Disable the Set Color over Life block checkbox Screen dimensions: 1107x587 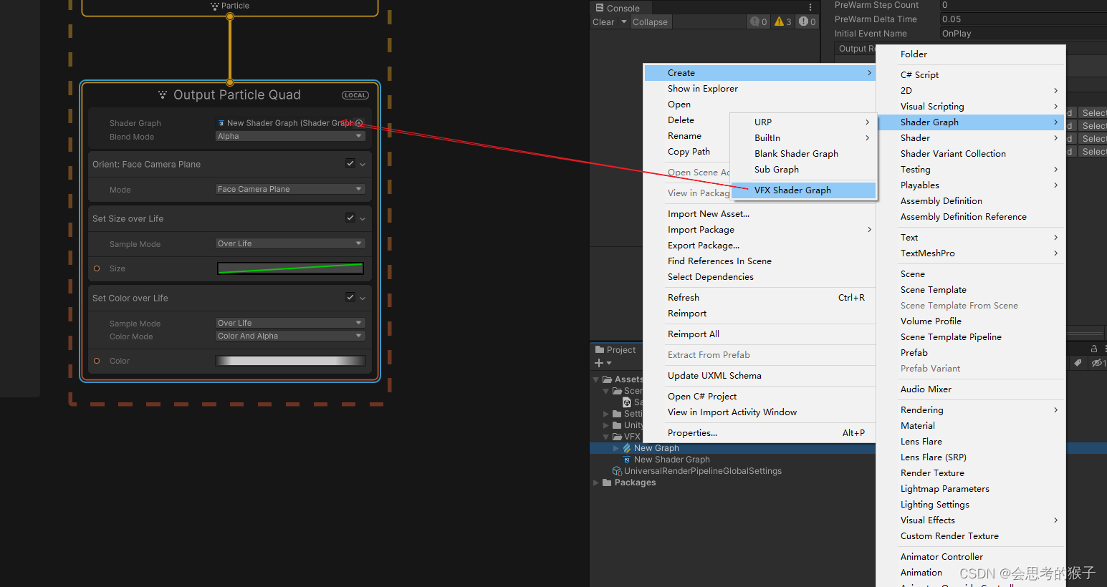click(350, 297)
